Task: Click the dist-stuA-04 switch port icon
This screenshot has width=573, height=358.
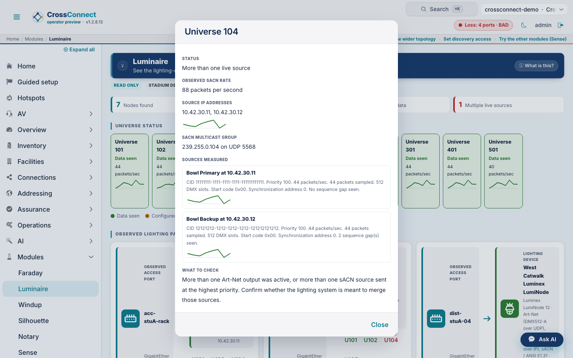Action: point(436,319)
